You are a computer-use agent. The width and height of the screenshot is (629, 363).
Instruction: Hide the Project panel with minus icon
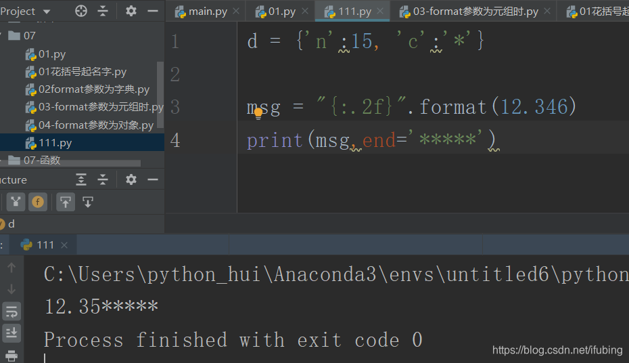click(x=153, y=12)
